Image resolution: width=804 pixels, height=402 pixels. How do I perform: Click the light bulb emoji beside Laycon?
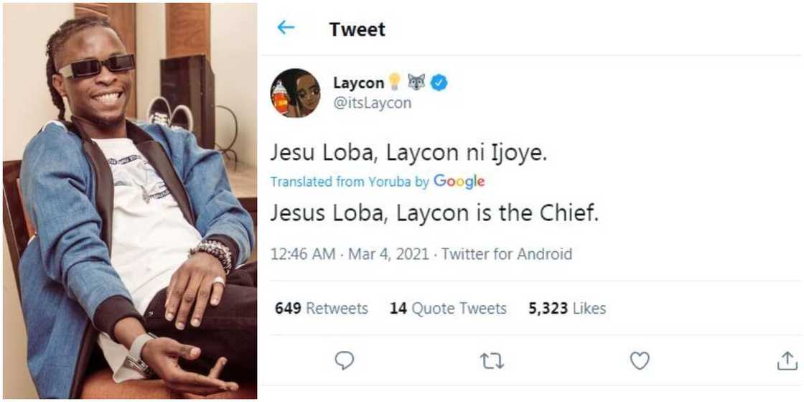[x=395, y=83]
